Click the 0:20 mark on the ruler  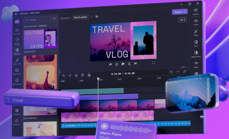139,78
